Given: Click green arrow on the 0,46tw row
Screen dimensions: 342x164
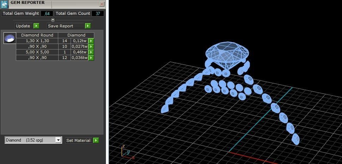Looking at the screenshot, I should [91, 52].
